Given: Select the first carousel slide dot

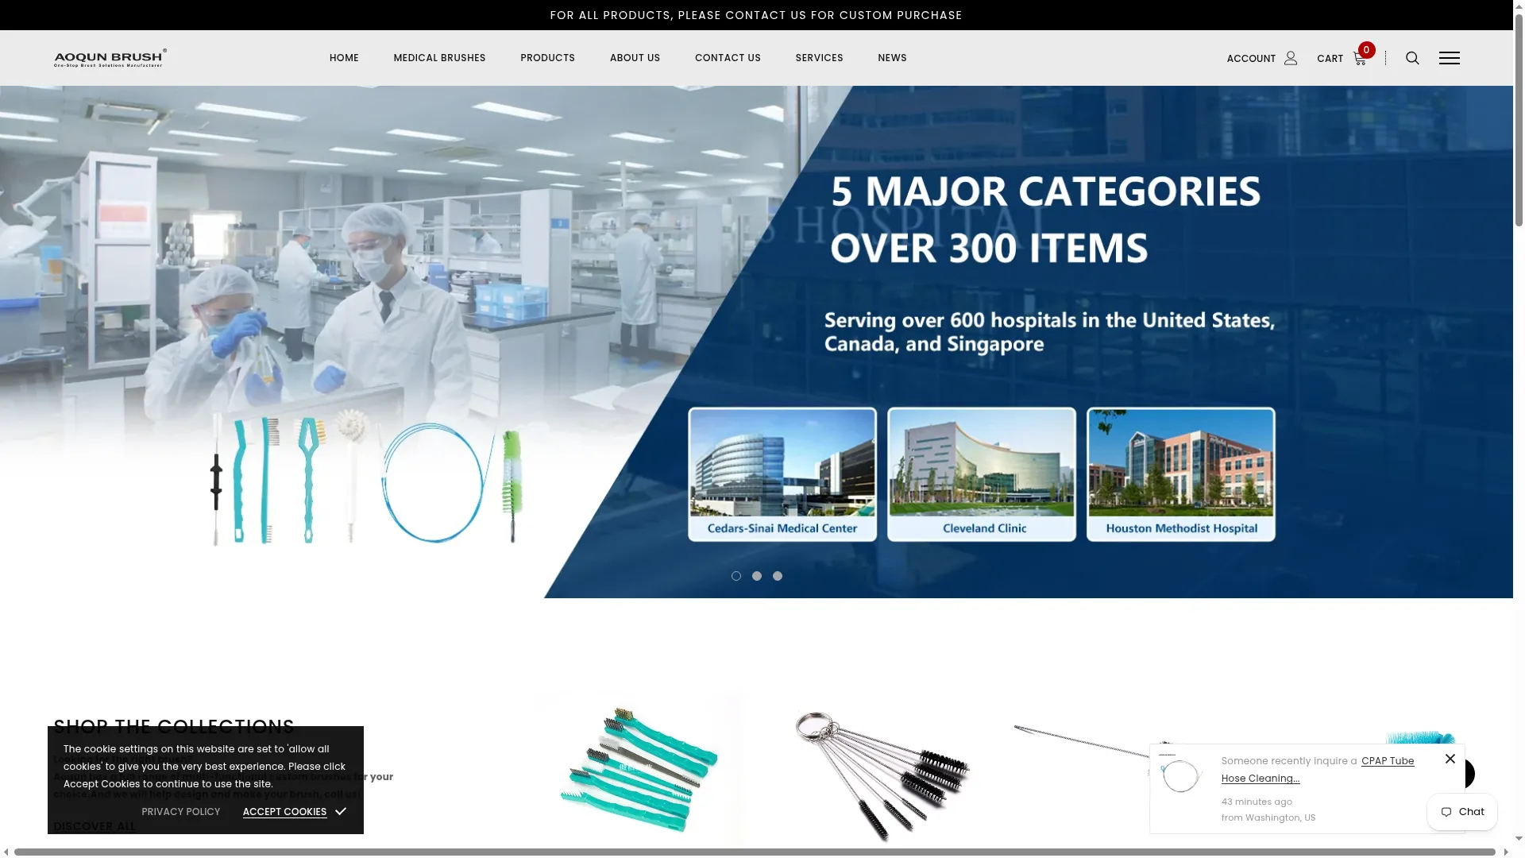Looking at the screenshot, I should coord(736,576).
